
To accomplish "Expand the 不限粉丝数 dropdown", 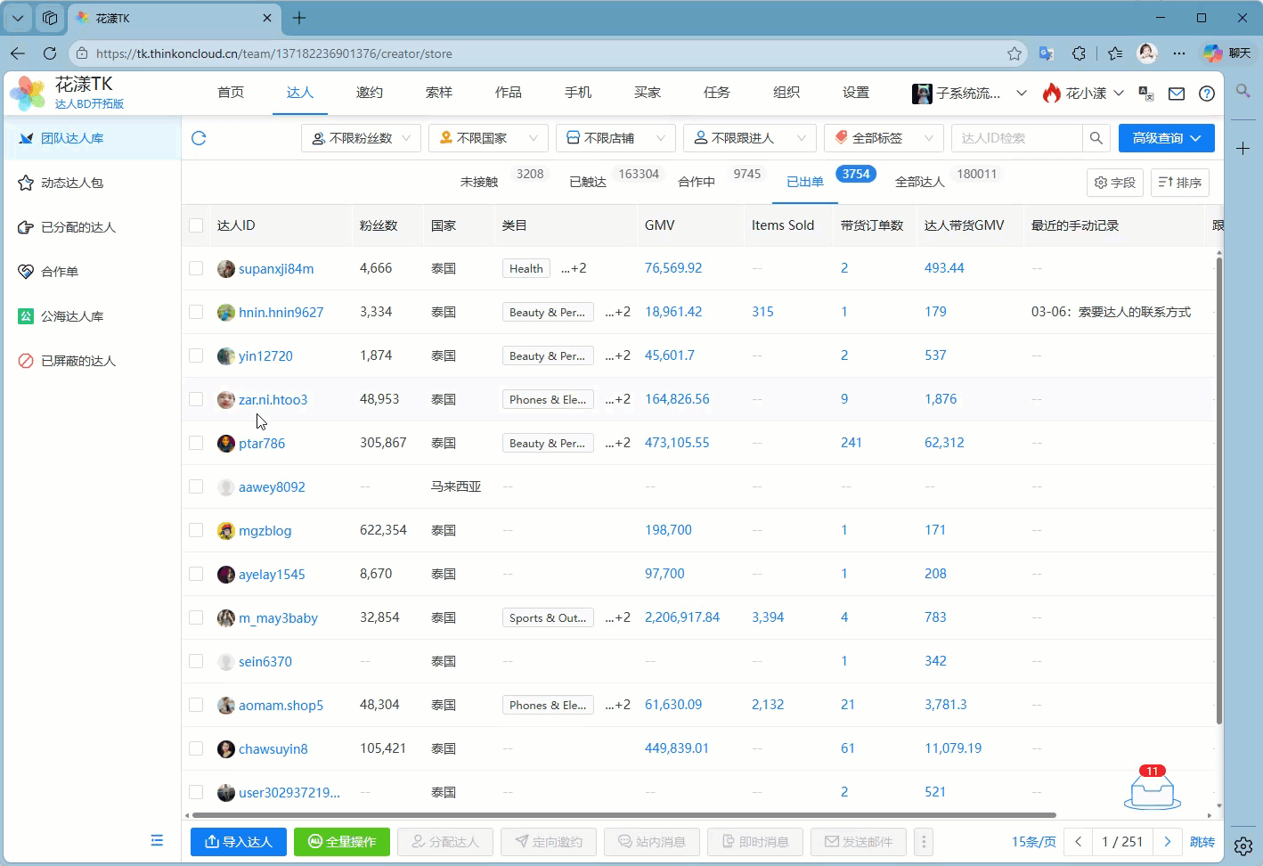I will [361, 138].
